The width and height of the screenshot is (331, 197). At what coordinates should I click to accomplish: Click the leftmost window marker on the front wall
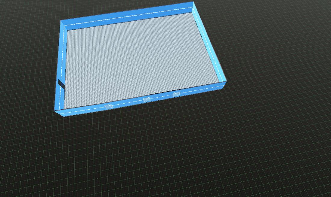pyautogui.click(x=109, y=106)
